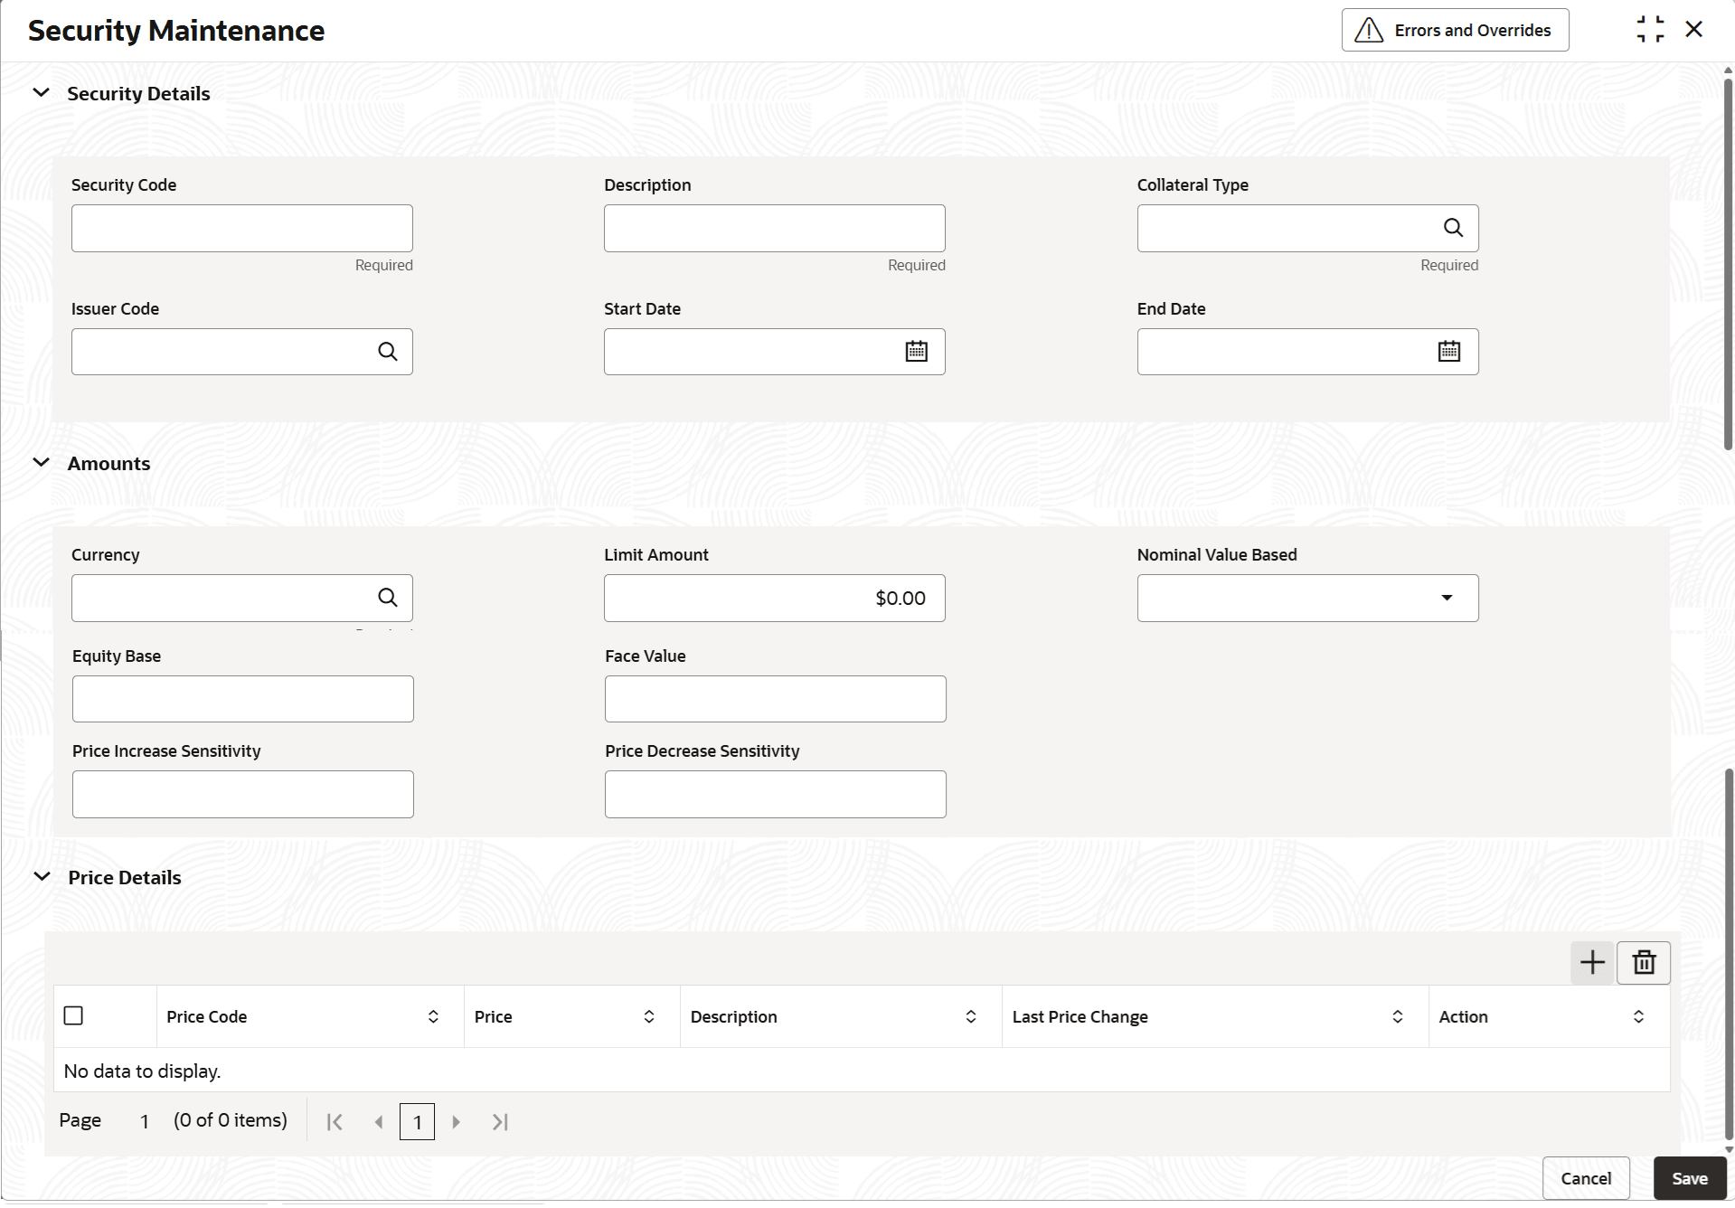Close the Security Maintenance screen

1693,30
